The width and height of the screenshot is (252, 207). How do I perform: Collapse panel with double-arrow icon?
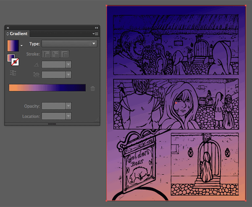tap(95, 28)
